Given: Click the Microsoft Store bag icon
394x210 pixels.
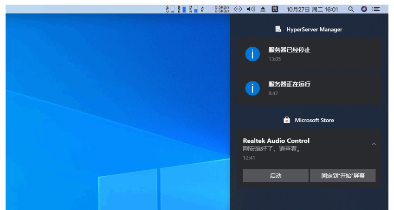Looking at the screenshot, I should point(287,120).
